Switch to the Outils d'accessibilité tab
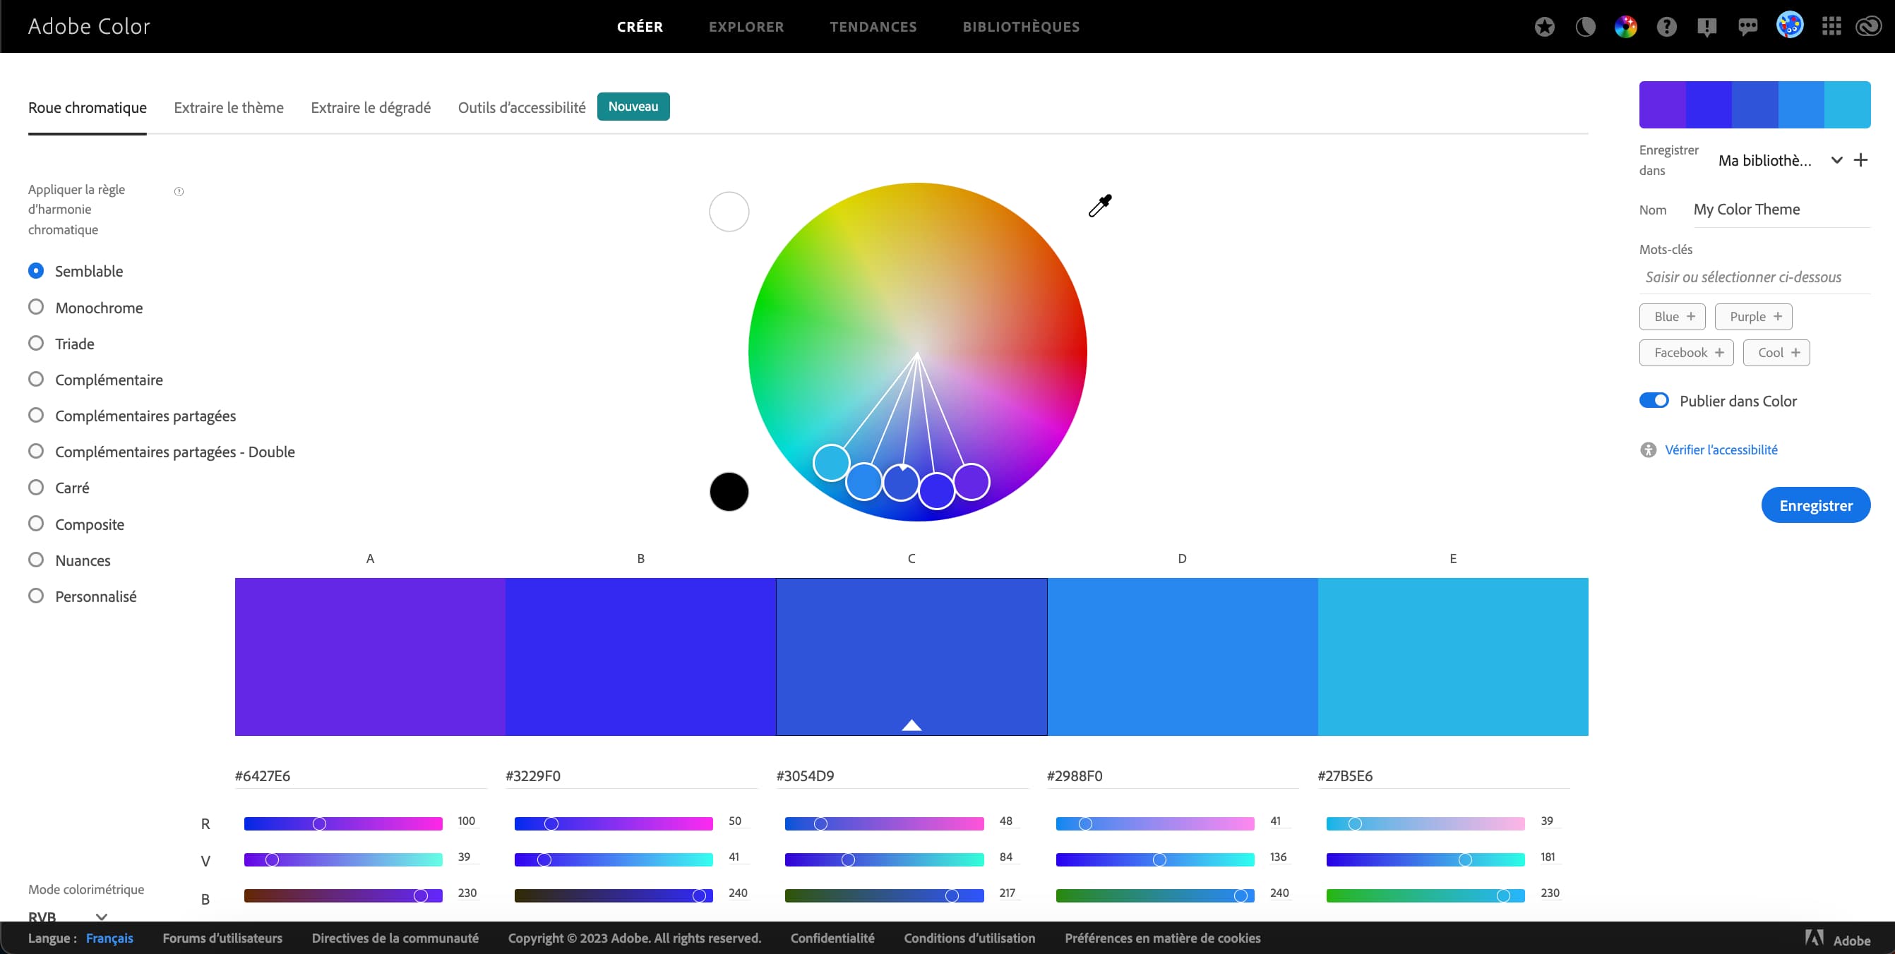 [x=522, y=108]
